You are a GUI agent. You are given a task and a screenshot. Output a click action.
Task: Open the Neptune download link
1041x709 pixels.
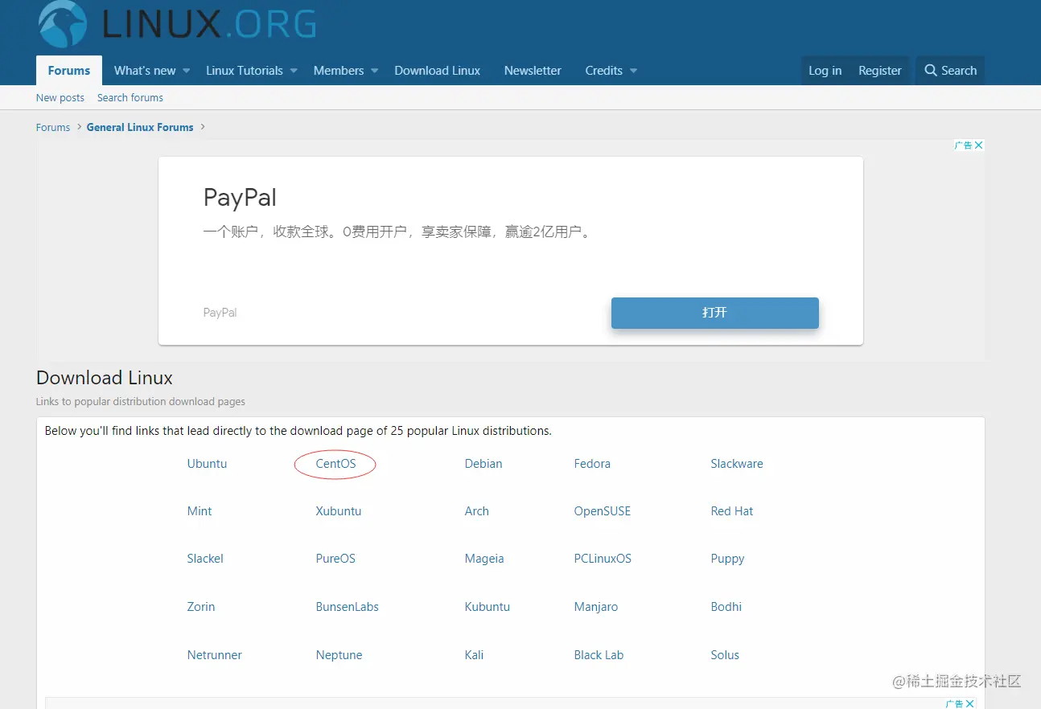(x=339, y=655)
